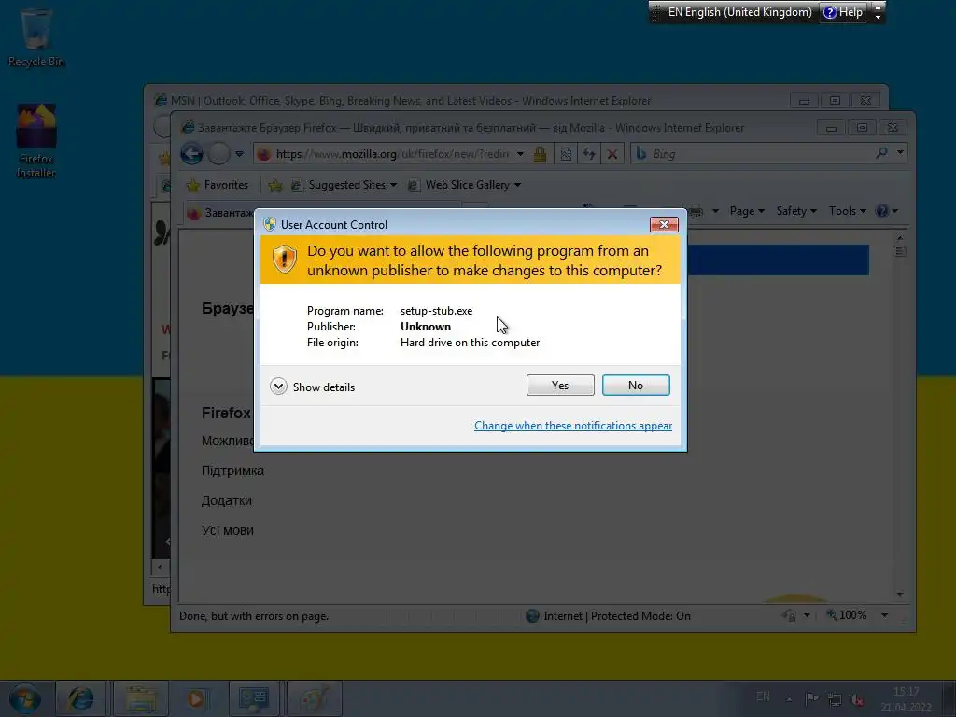Click Yes in the User Account Control dialog

[x=560, y=386]
